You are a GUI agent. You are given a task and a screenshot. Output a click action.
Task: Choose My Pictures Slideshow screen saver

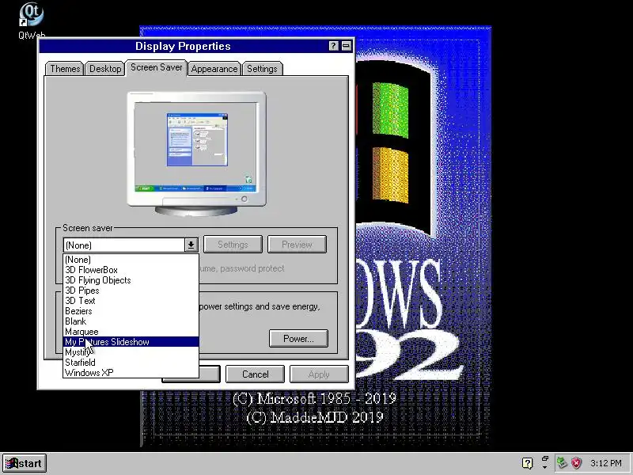131,342
